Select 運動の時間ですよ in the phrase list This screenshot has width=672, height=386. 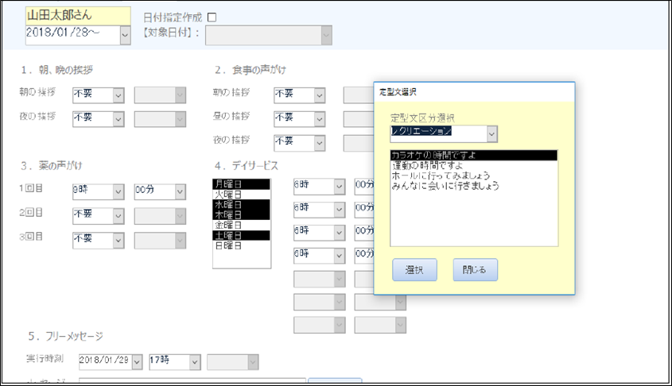coord(428,165)
